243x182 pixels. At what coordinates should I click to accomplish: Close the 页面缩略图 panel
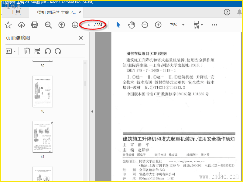point(81,38)
